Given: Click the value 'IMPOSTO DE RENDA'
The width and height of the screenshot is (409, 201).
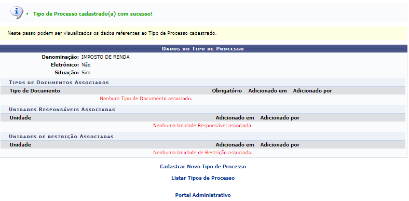Looking at the screenshot, I should coord(105,57).
